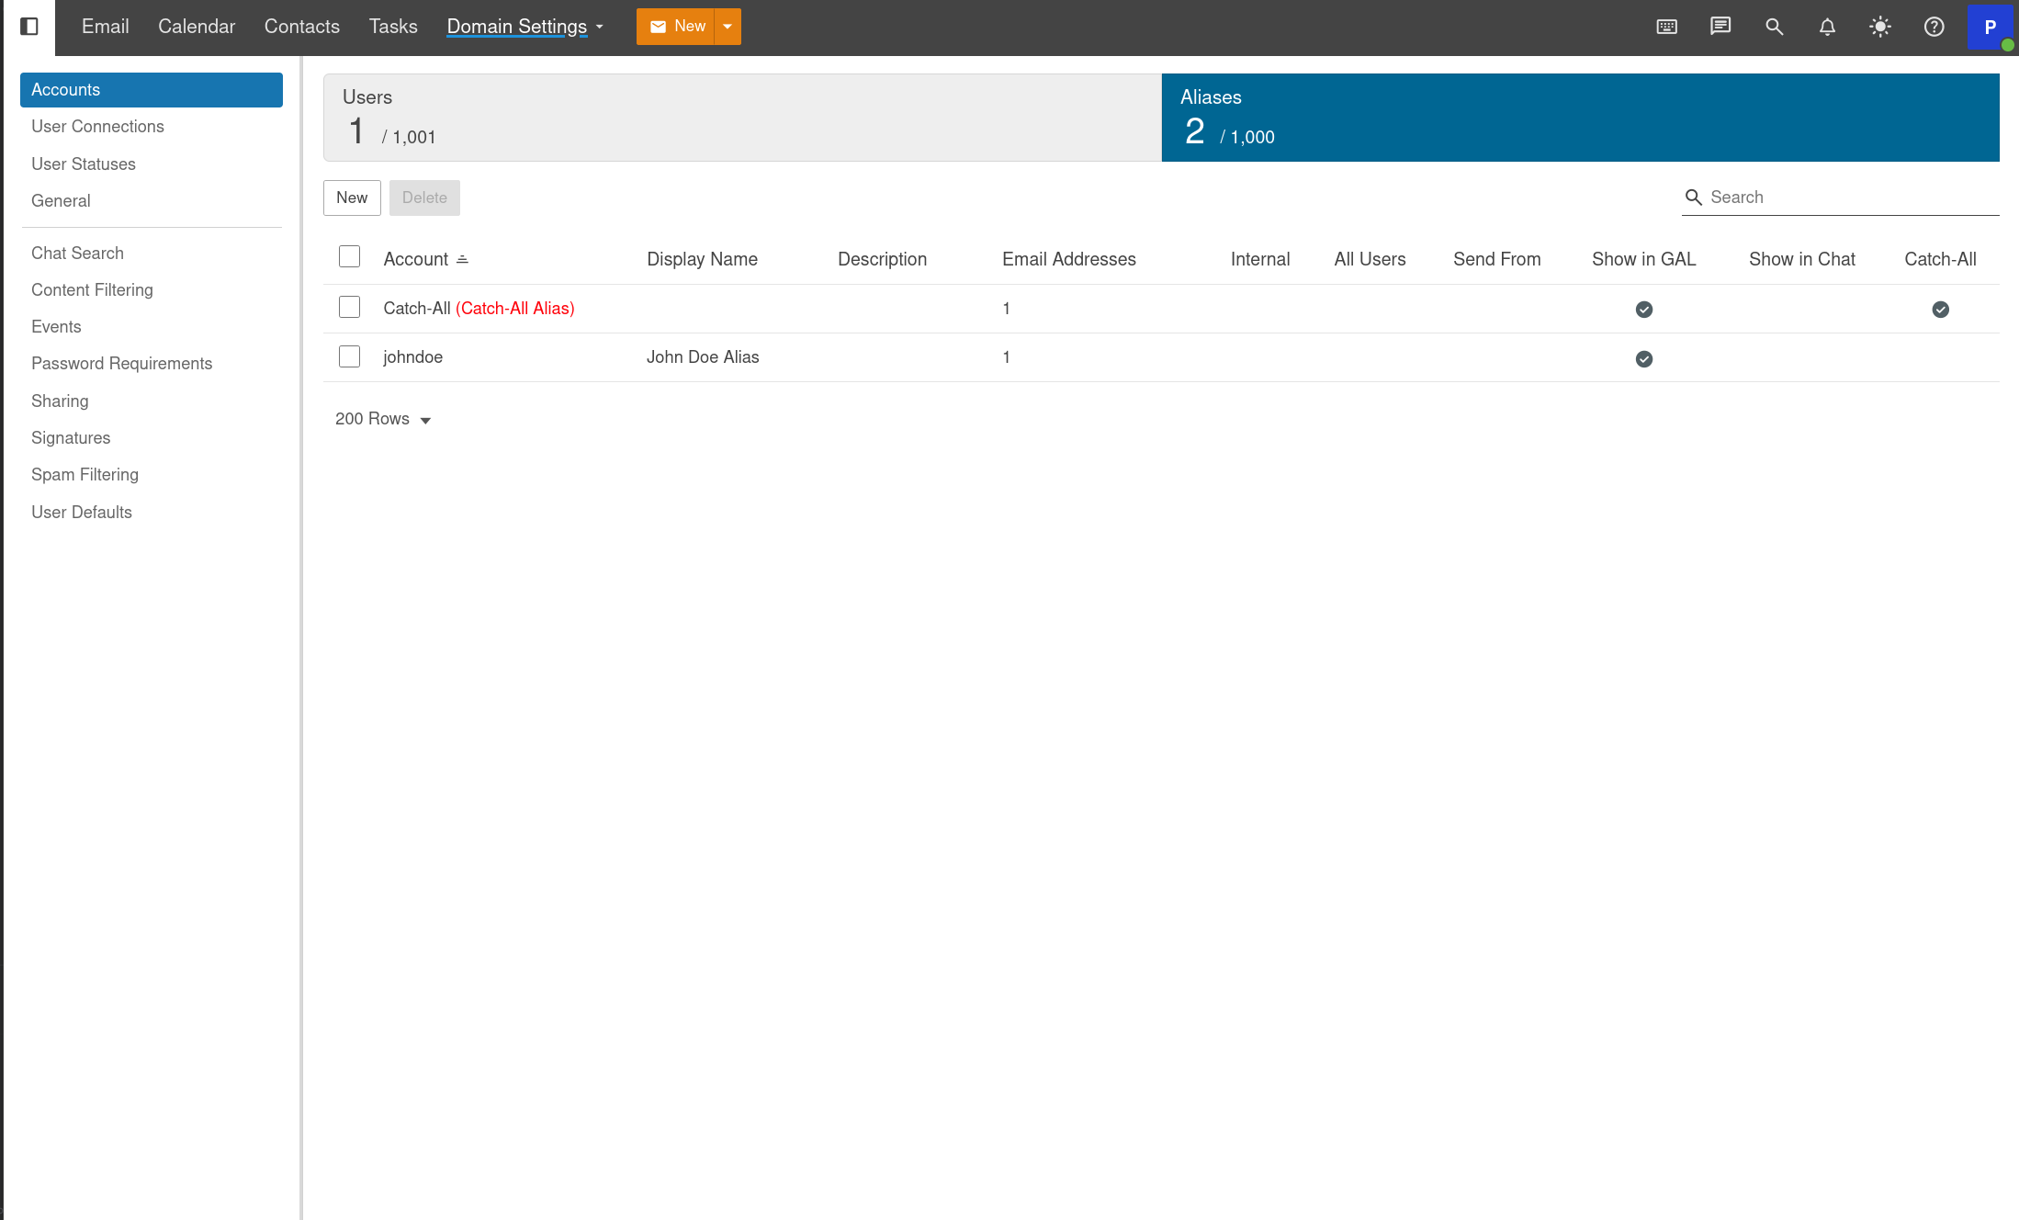Open the johndoe alias entry
The width and height of the screenshot is (2019, 1220).
(412, 357)
